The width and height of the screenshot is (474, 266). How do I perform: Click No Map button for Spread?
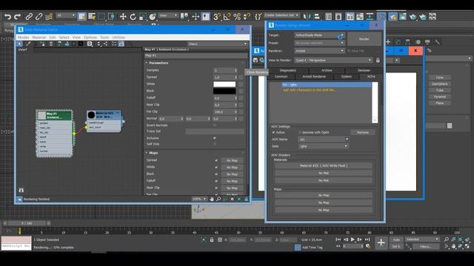pos(232,160)
